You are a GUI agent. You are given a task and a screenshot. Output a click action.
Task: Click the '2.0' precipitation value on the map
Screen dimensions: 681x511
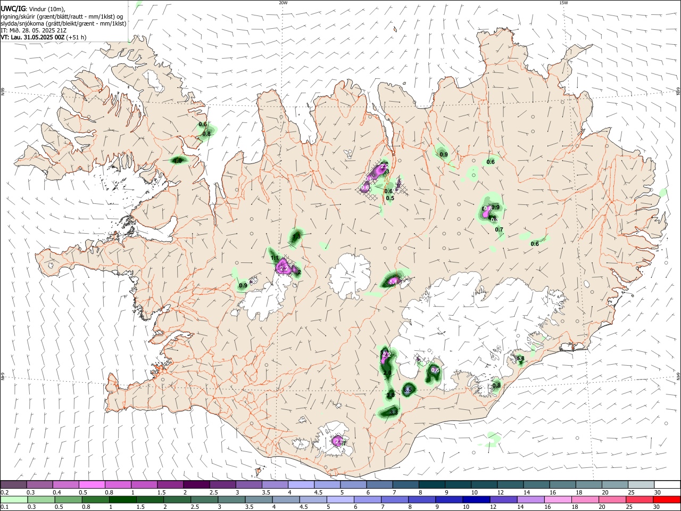[387, 373]
